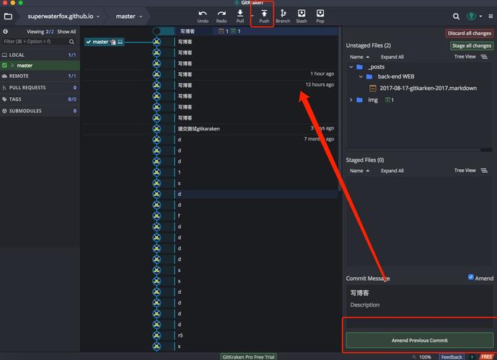Viewport: 497px width, 360px height.
Task: Click the _posts folder icon
Action: coord(359,67)
